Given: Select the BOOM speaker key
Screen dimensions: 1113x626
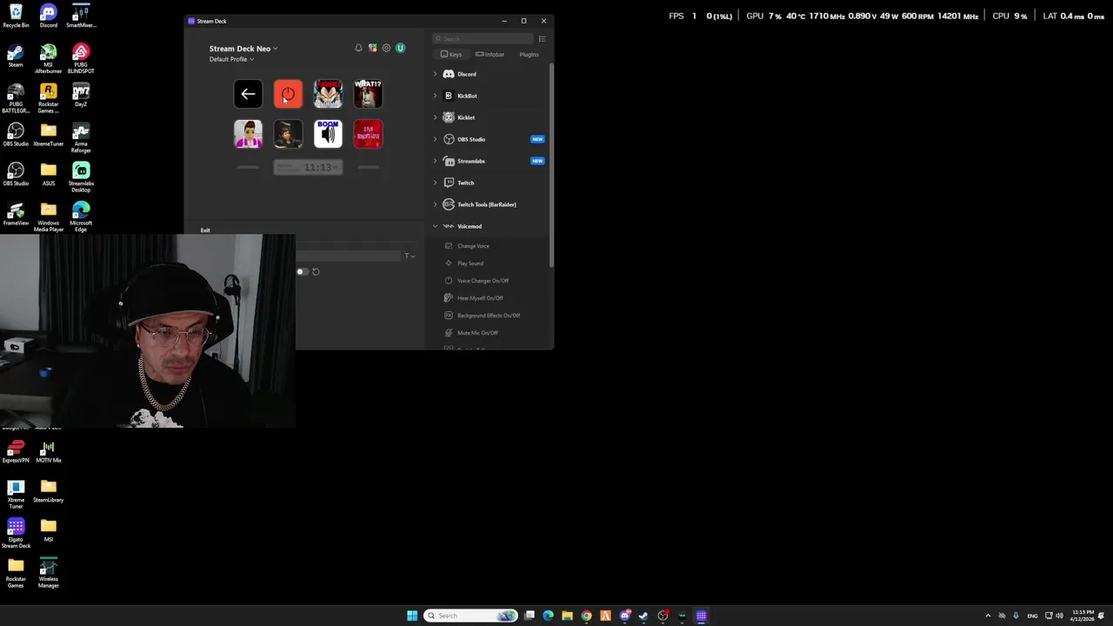Looking at the screenshot, I should click(328, 134).
